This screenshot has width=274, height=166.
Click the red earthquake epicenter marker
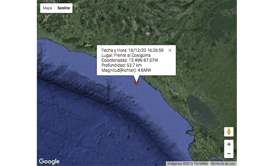pos(137,83)
